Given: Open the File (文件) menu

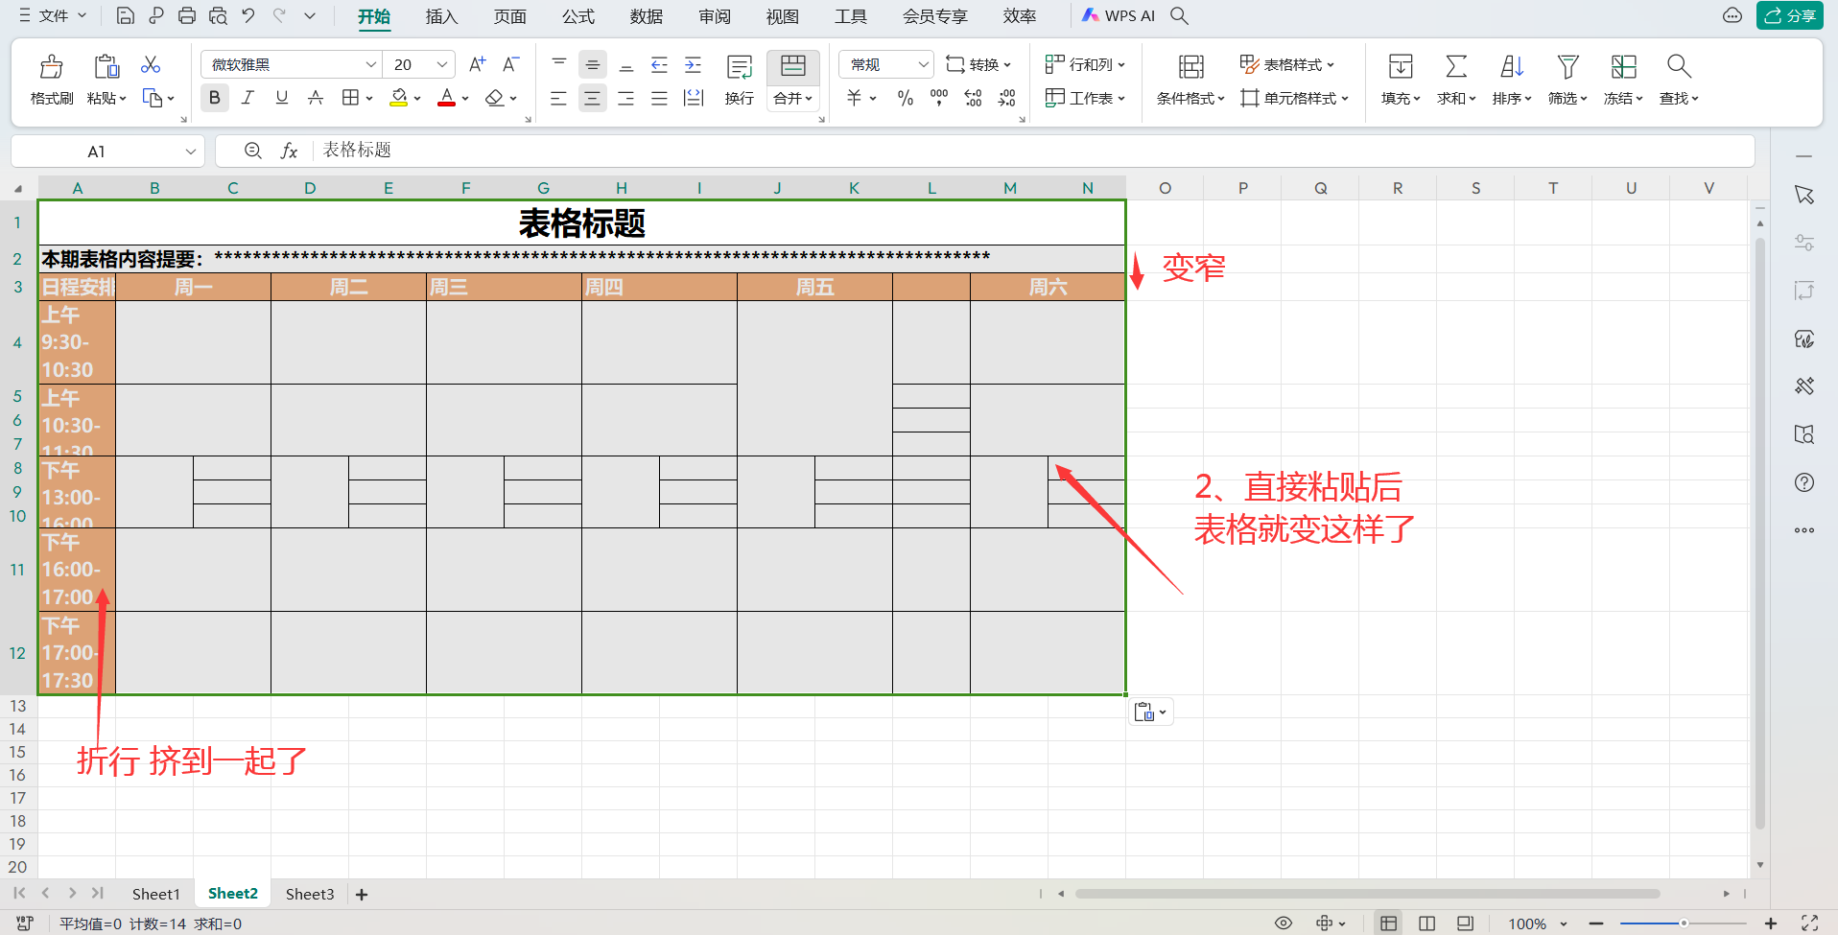Looking at the screenshot, I should (x=53, y=15).
